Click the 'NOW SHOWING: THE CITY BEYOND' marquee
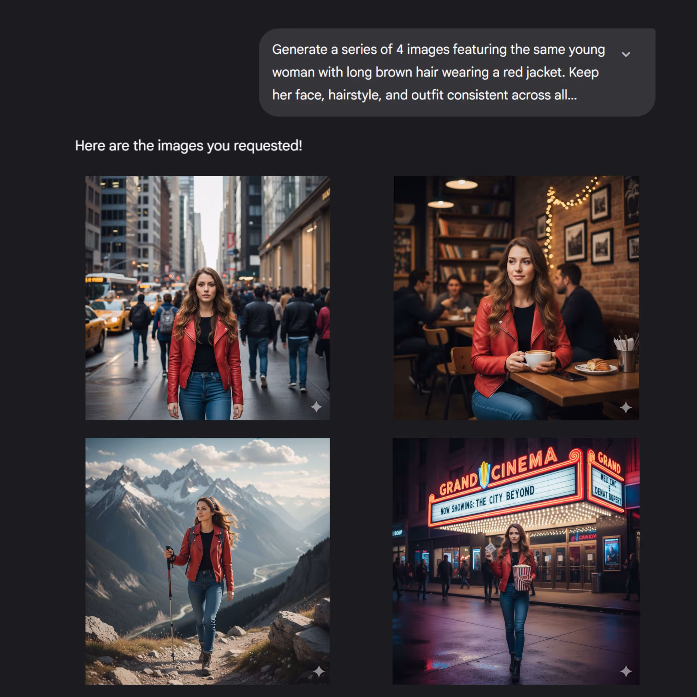 [487, 501]
